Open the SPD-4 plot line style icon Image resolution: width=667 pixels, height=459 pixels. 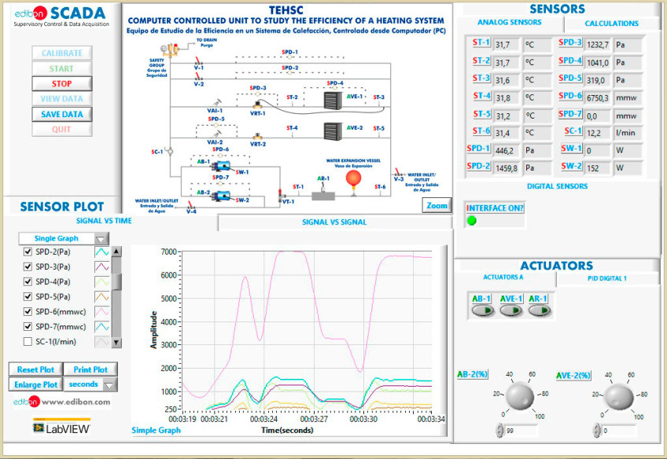pyautogui.click(x=102, y=282)
